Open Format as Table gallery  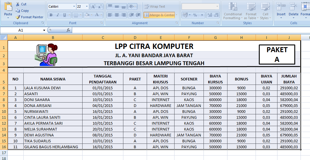pos(251,11)
